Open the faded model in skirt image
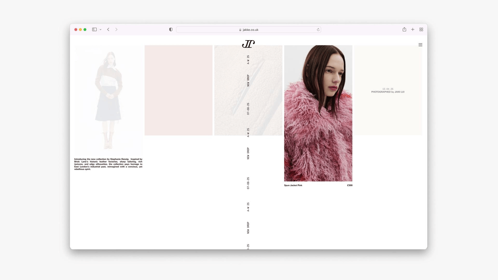 (108, 100)
